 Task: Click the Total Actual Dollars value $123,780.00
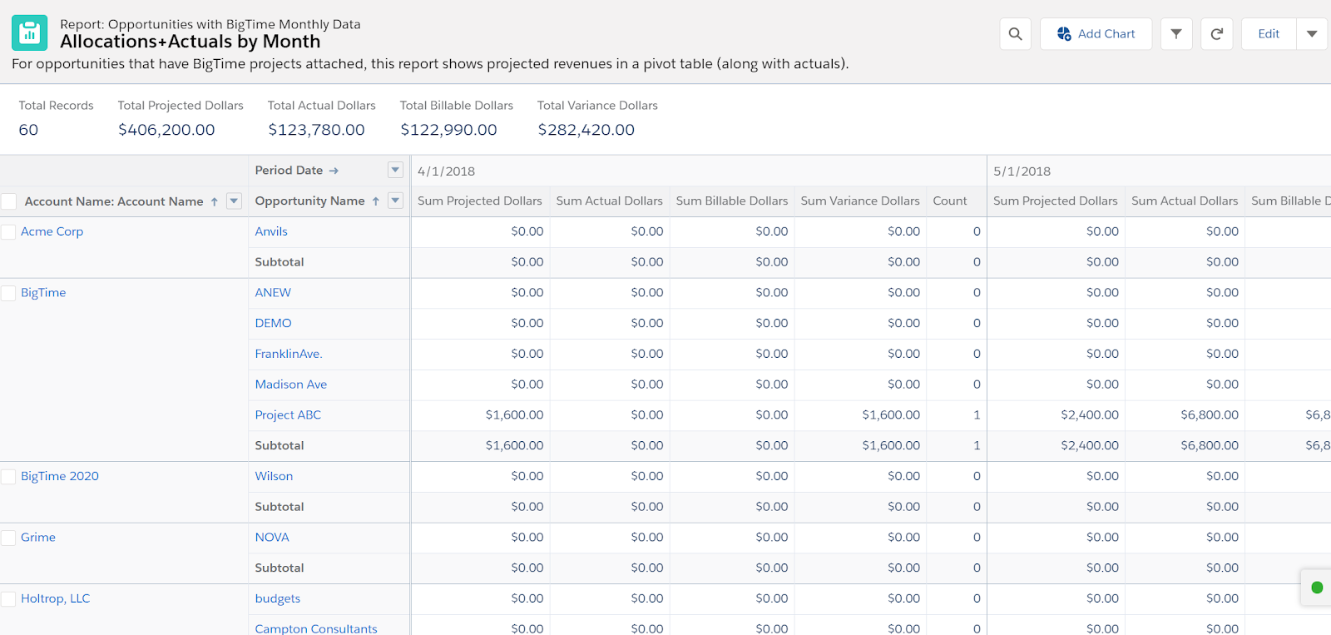(316, 130)
